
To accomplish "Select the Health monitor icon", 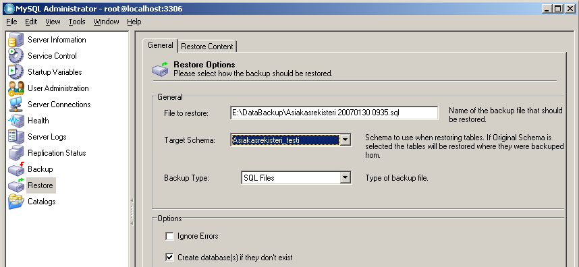I will coord(16,121).
